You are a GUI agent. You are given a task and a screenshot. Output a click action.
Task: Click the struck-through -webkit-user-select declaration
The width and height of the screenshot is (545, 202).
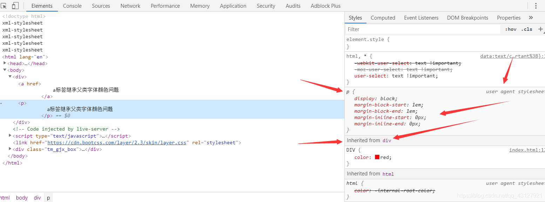click(408, 63)
